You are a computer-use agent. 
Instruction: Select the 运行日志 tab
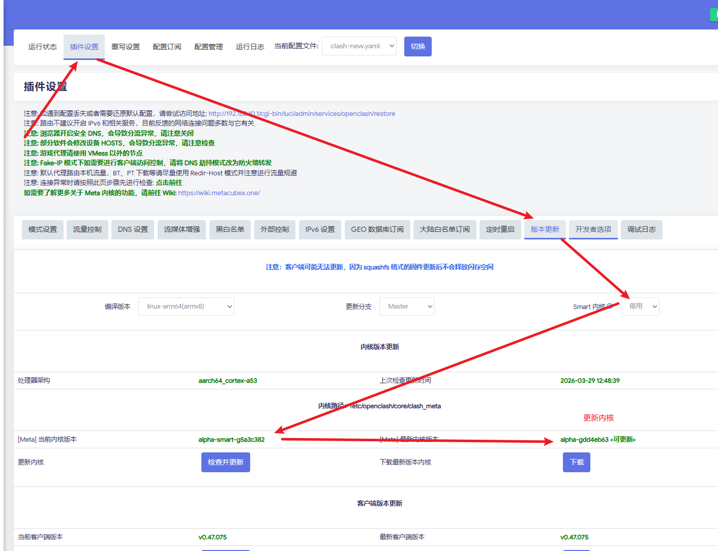coord(250,47)
